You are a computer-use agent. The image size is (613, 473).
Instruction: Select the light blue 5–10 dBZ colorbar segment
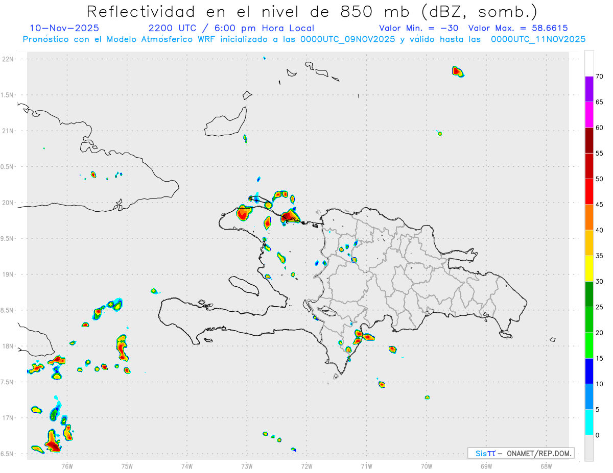tap(589, 397)
